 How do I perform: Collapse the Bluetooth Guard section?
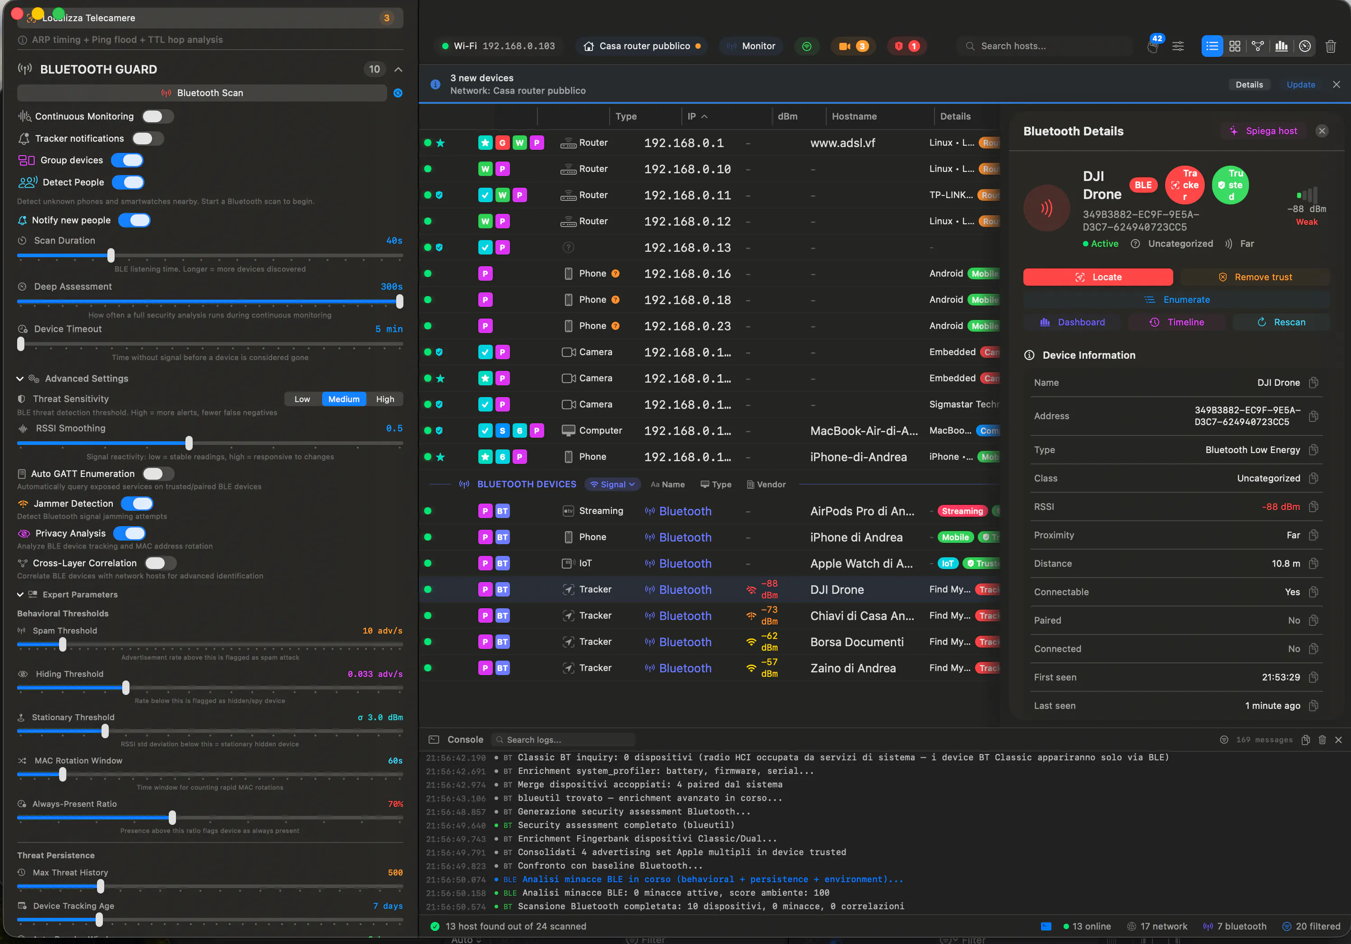pos(398,69)
